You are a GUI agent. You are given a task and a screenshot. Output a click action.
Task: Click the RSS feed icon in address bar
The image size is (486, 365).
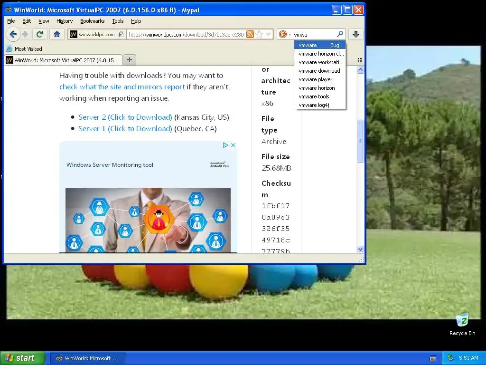[250, 34]
